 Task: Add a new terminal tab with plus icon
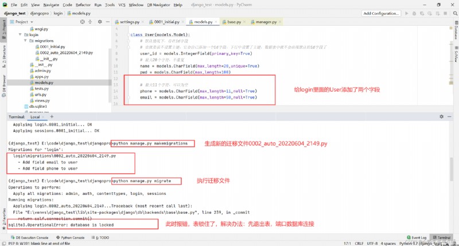(52, 116)
